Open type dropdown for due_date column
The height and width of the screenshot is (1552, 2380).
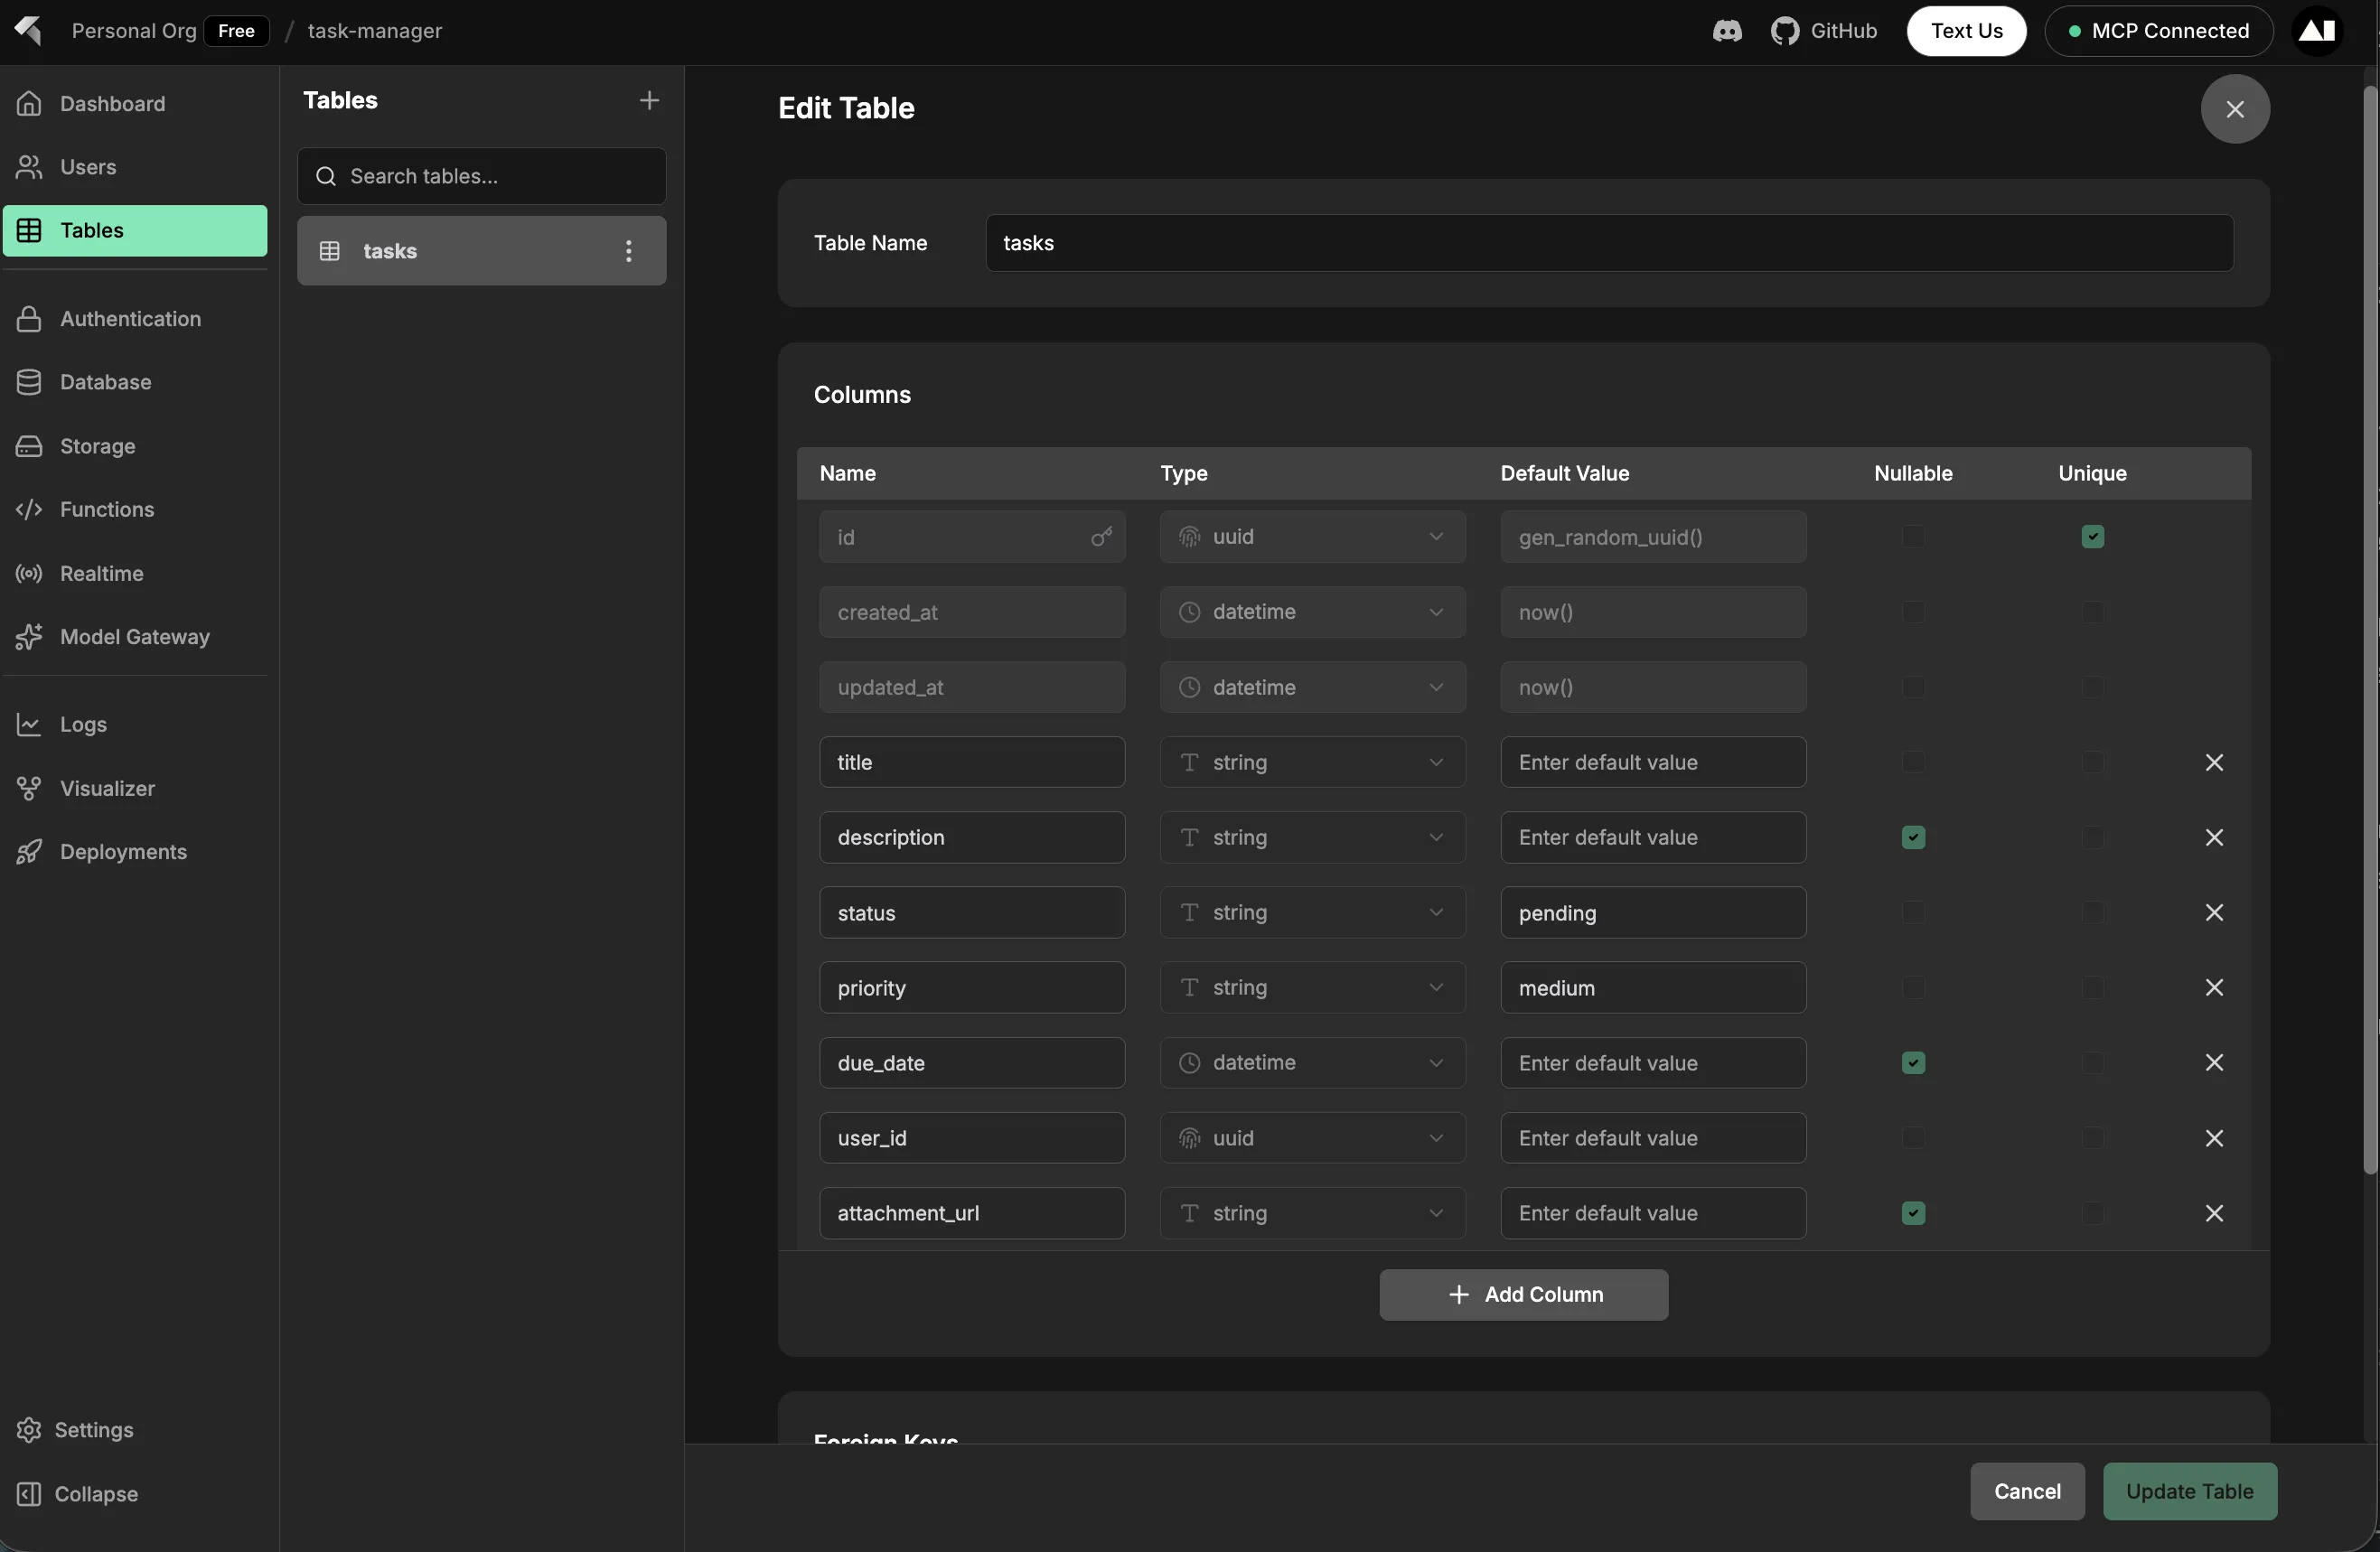1313,1062
